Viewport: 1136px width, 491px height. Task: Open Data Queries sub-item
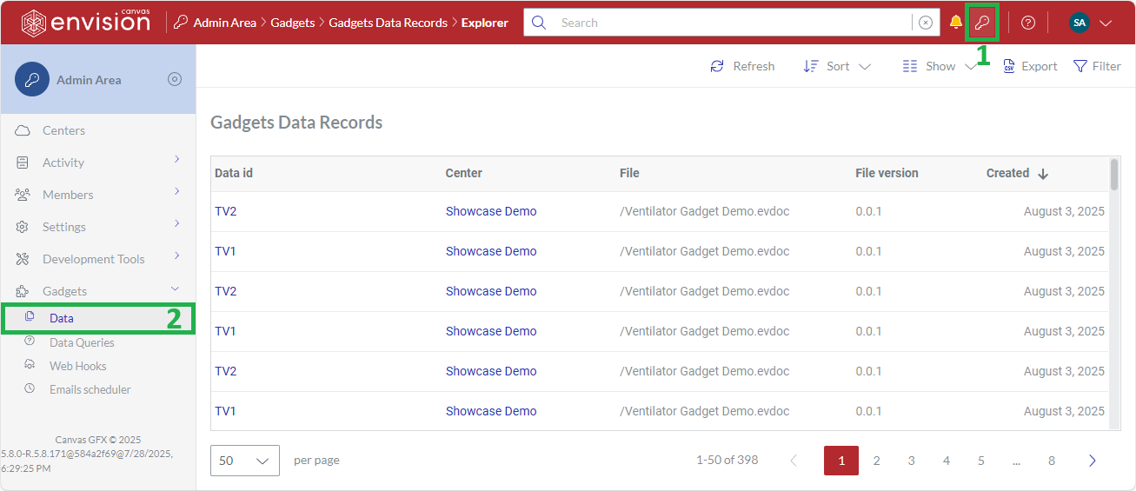[82, 342]
